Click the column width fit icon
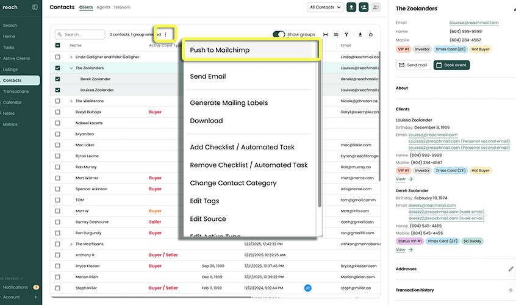The height and width of the screenshot is (305, 516). (326, 35)
